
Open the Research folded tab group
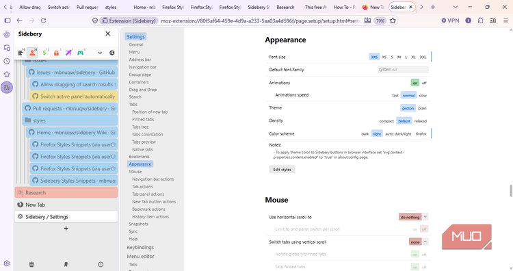(x=66, y=192)
